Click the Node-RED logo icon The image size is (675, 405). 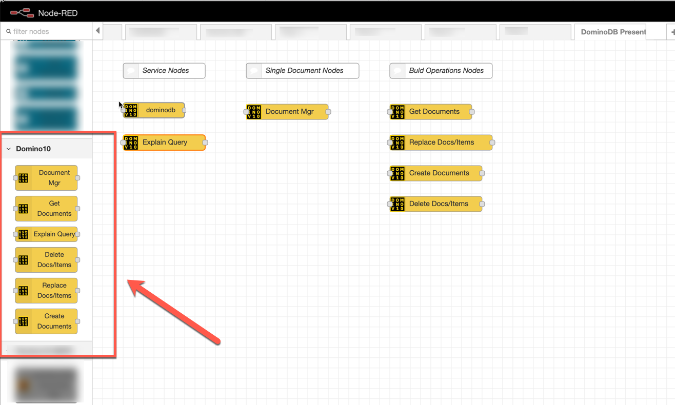click(x=22, y=12)
